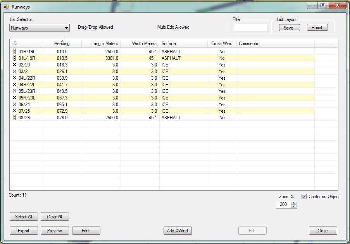Screen dimensions: 350x244
Task: Reset the list layout
Action: tap(317, 28)
